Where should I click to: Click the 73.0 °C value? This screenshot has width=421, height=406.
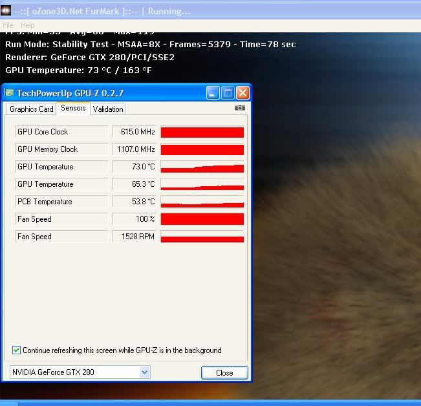click(x=135, y=167)
